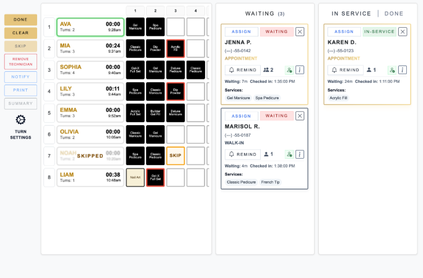Viewport: 423px width, 278px height.
Task: Click Sophia's Deluxe Pedicure turn tile
Action: pyautogui.click(x=176, y=70)
